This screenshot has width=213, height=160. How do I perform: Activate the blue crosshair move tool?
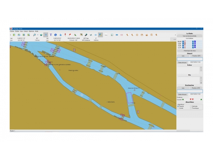click(x=46, y=35)
